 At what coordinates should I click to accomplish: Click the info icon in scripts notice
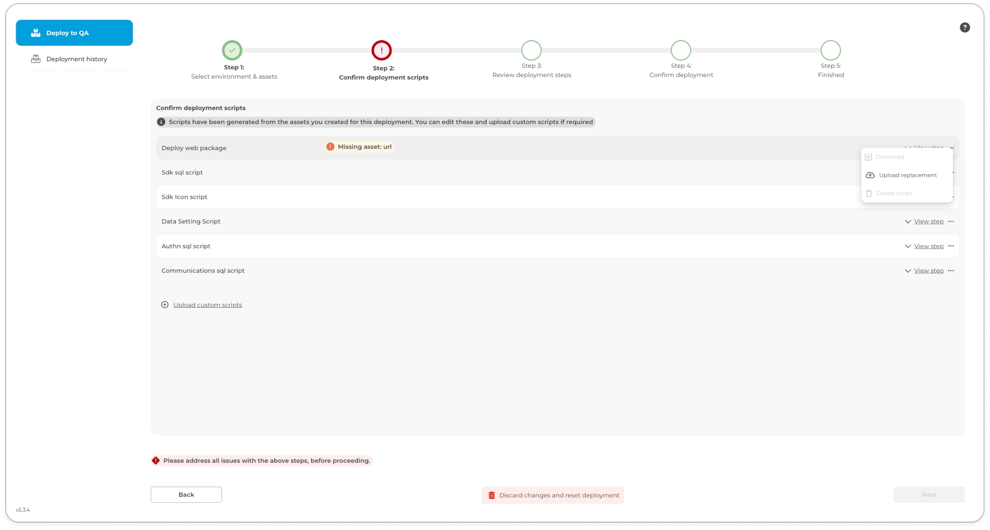pos(161,122)
